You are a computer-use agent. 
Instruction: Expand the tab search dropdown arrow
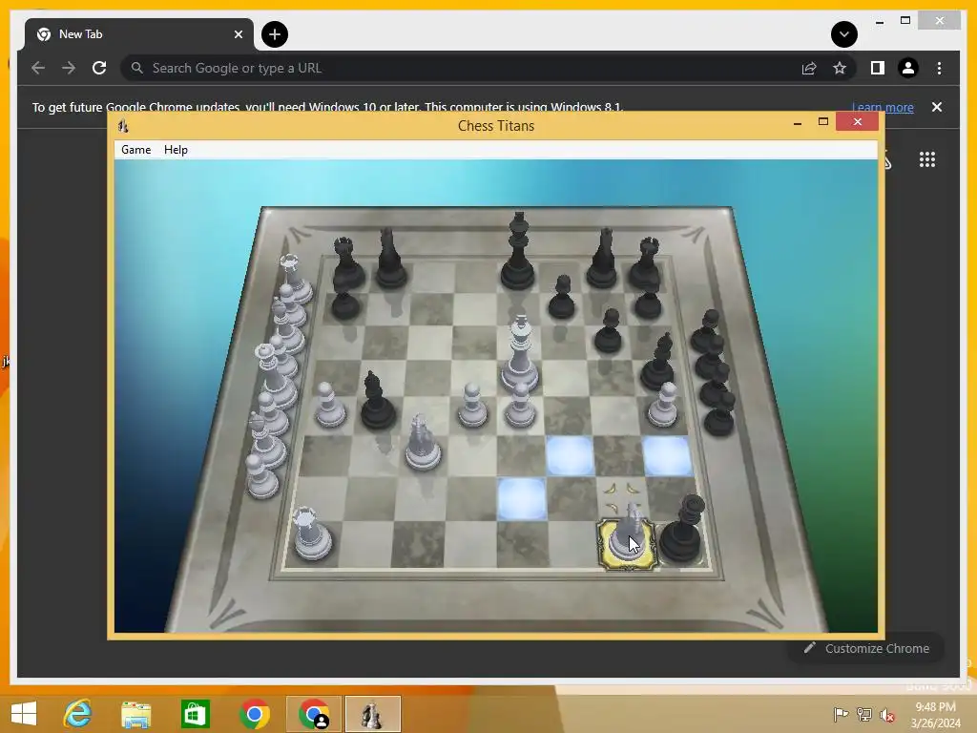844,34
